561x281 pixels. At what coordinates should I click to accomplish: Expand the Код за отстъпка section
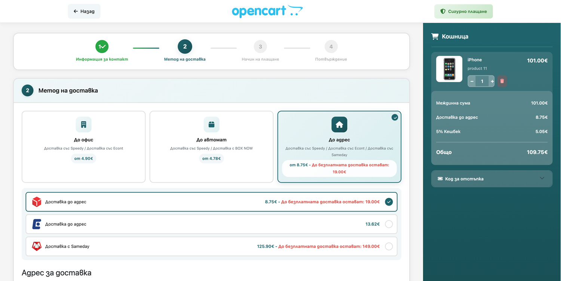coord(486,179)
